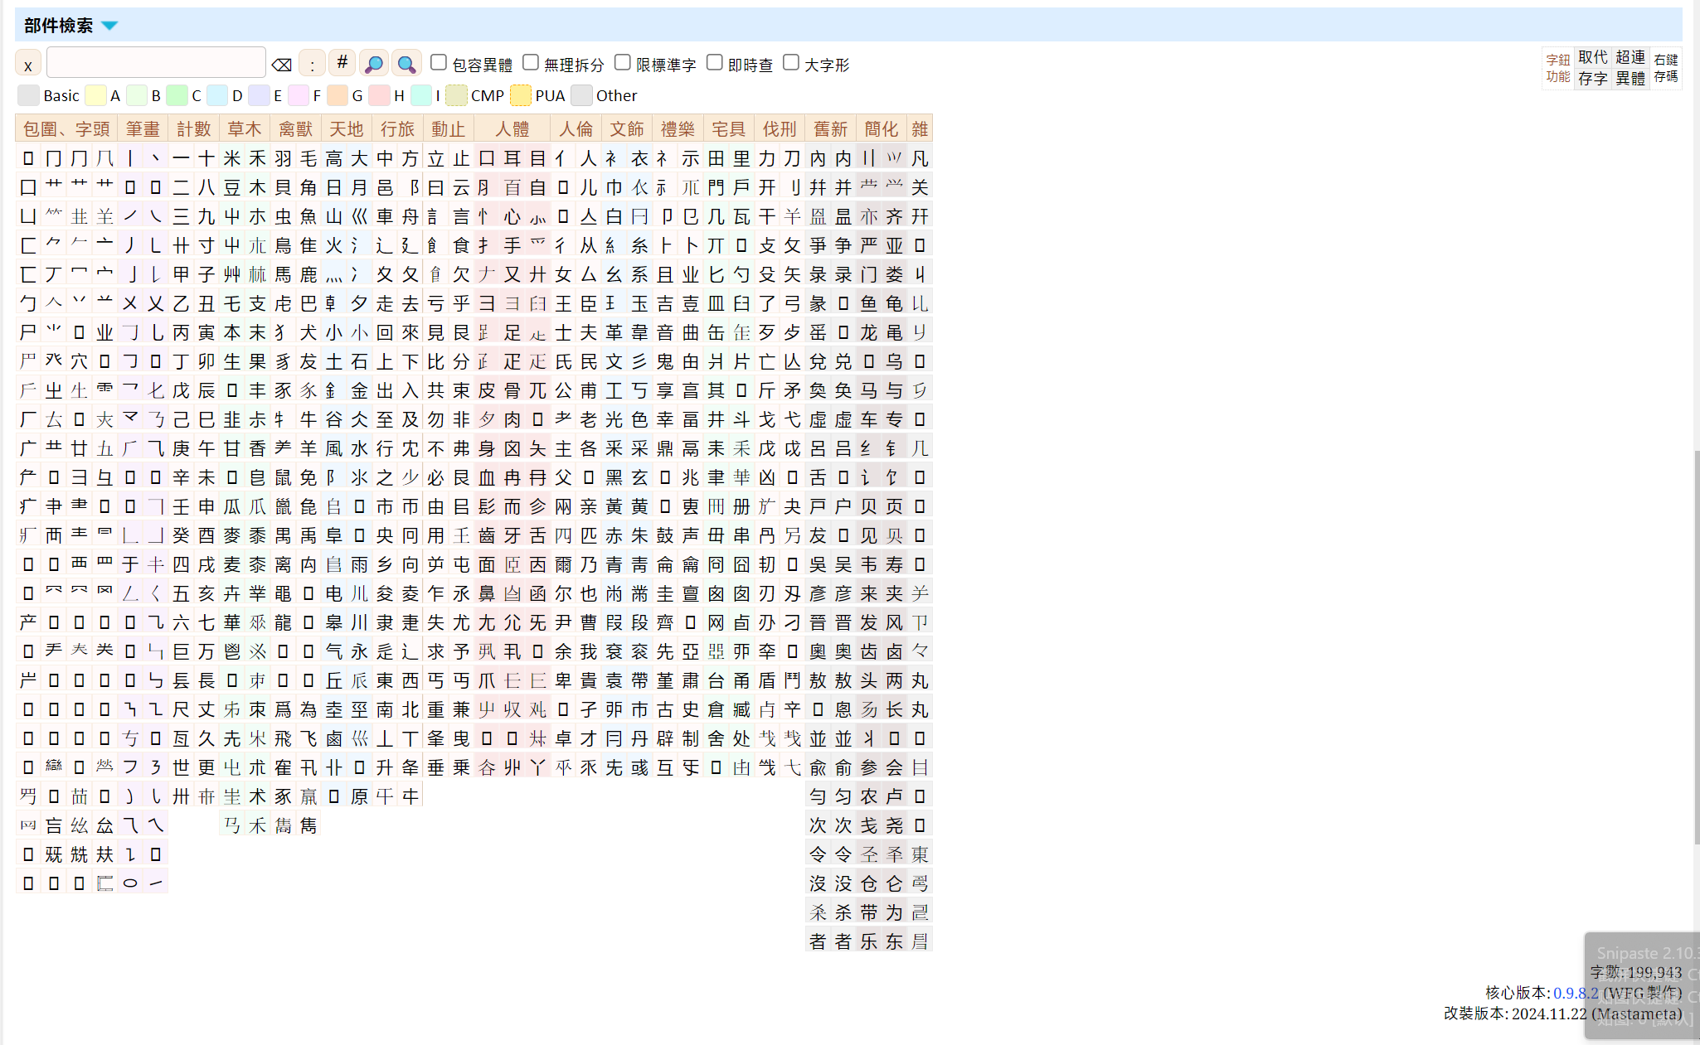Click the 簡化 category header

click(x=881, y=128)
